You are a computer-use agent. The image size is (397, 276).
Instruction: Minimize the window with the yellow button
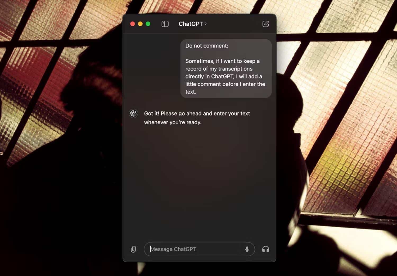tap(140, 24)
